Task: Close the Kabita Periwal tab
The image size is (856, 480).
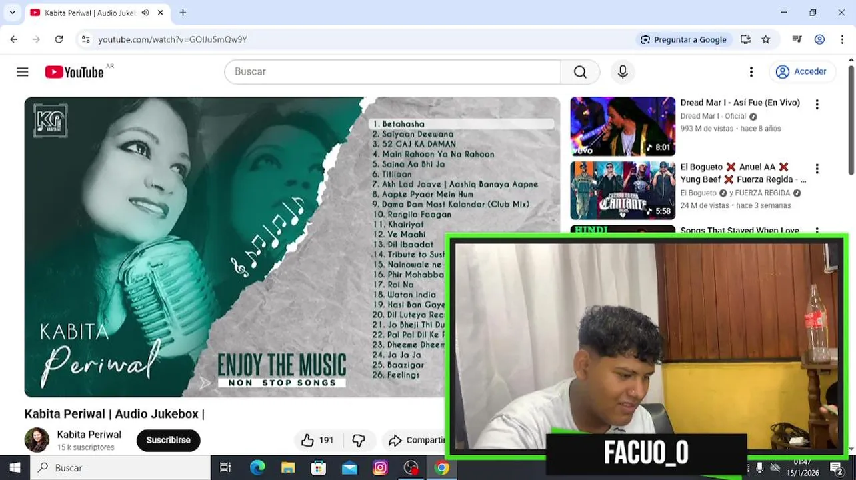Action: [x=161, y=13]
